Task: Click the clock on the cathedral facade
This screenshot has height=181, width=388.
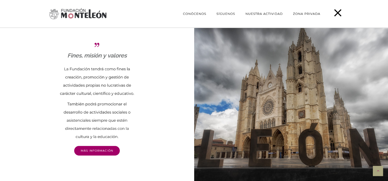Action: pos(270,85)
